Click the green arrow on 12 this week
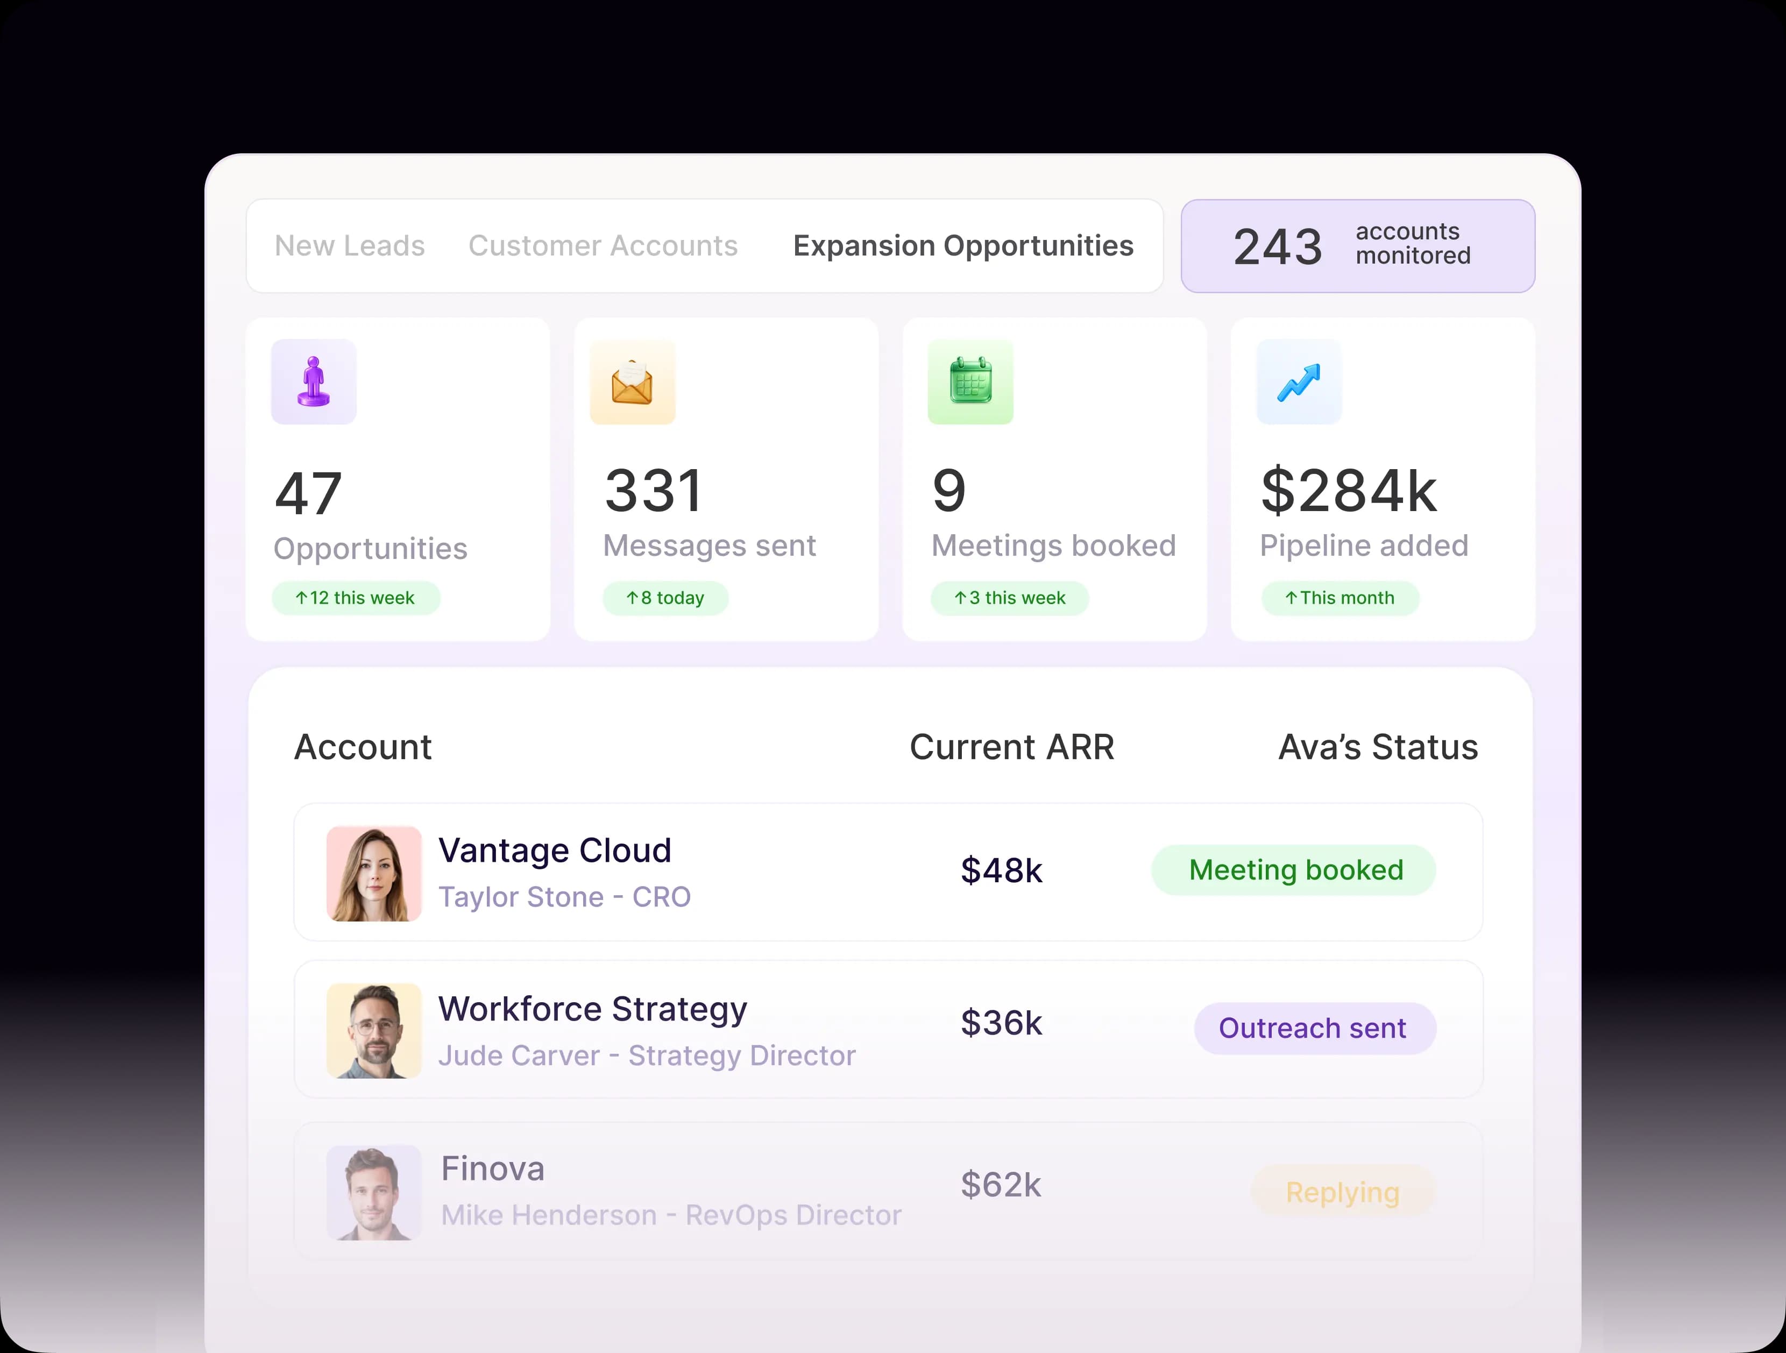1786x1353 pixels. [303, 598]
